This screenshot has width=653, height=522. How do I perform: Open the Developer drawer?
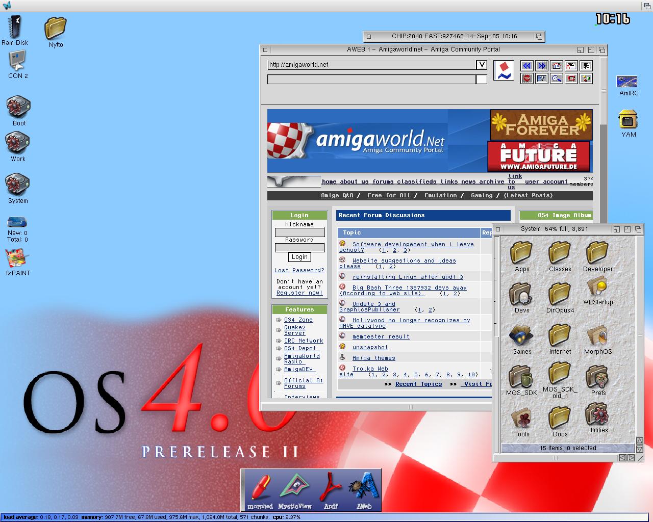[598, 256]
